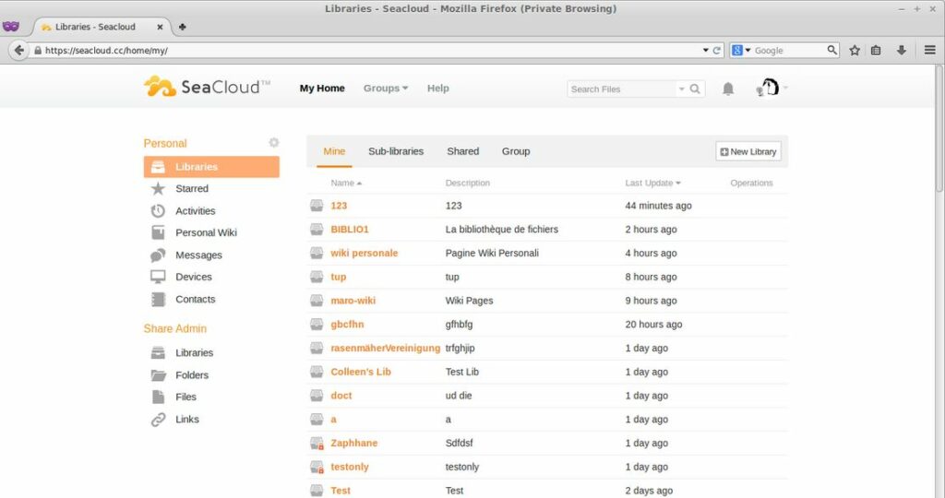
Task: Click the Share Admin Files icon
Action: click(x=158, y=397)
